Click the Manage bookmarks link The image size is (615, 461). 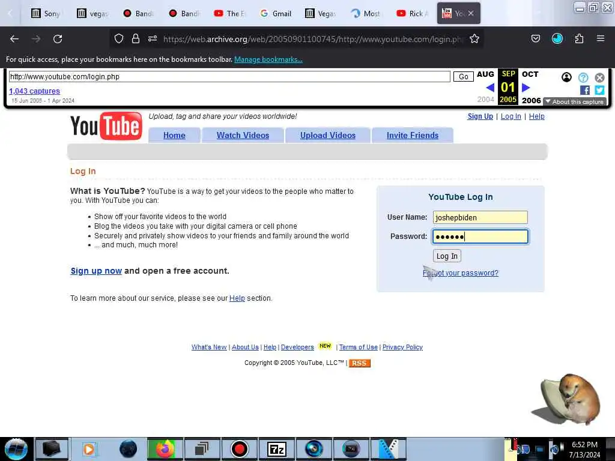click(268, 59)
